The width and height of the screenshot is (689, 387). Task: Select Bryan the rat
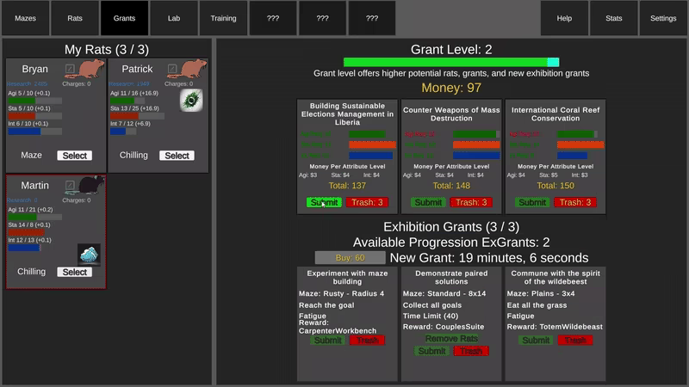[75, 156]
